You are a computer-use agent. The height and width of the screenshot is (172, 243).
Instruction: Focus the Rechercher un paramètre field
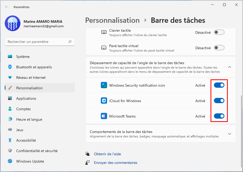(40, 42)
